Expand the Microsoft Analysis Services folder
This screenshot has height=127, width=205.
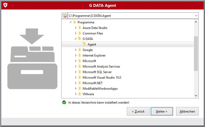[76, 66]
